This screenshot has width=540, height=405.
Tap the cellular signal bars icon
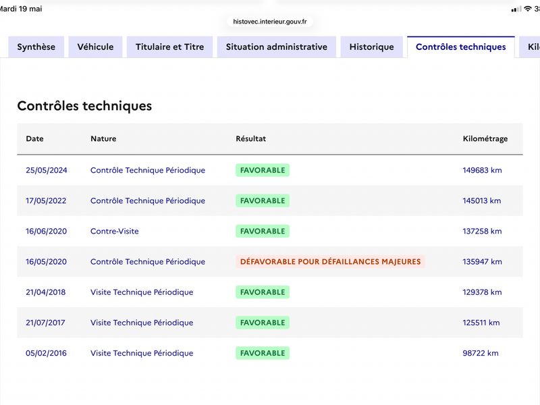[516, 9]
